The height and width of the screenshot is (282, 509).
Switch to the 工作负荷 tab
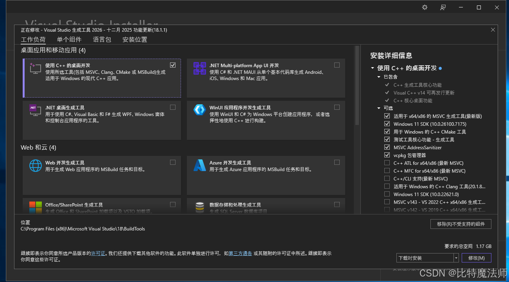pos(33,39)
